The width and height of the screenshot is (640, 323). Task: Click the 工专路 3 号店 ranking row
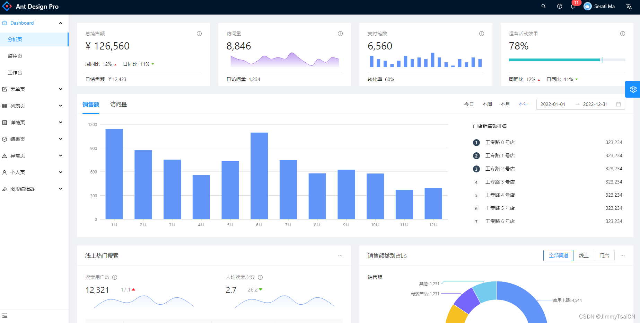547,182
